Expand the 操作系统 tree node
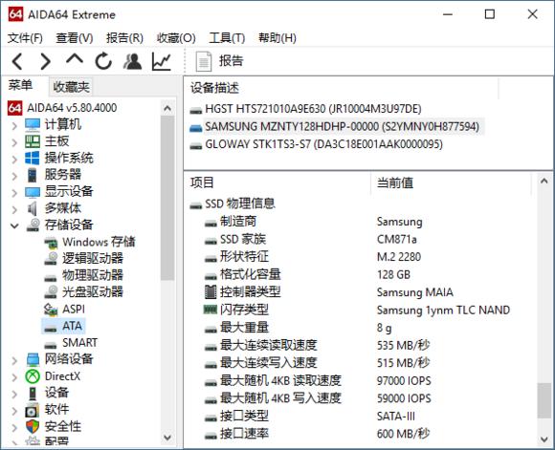This screenshot has width=555, height=450. point(14,159)
